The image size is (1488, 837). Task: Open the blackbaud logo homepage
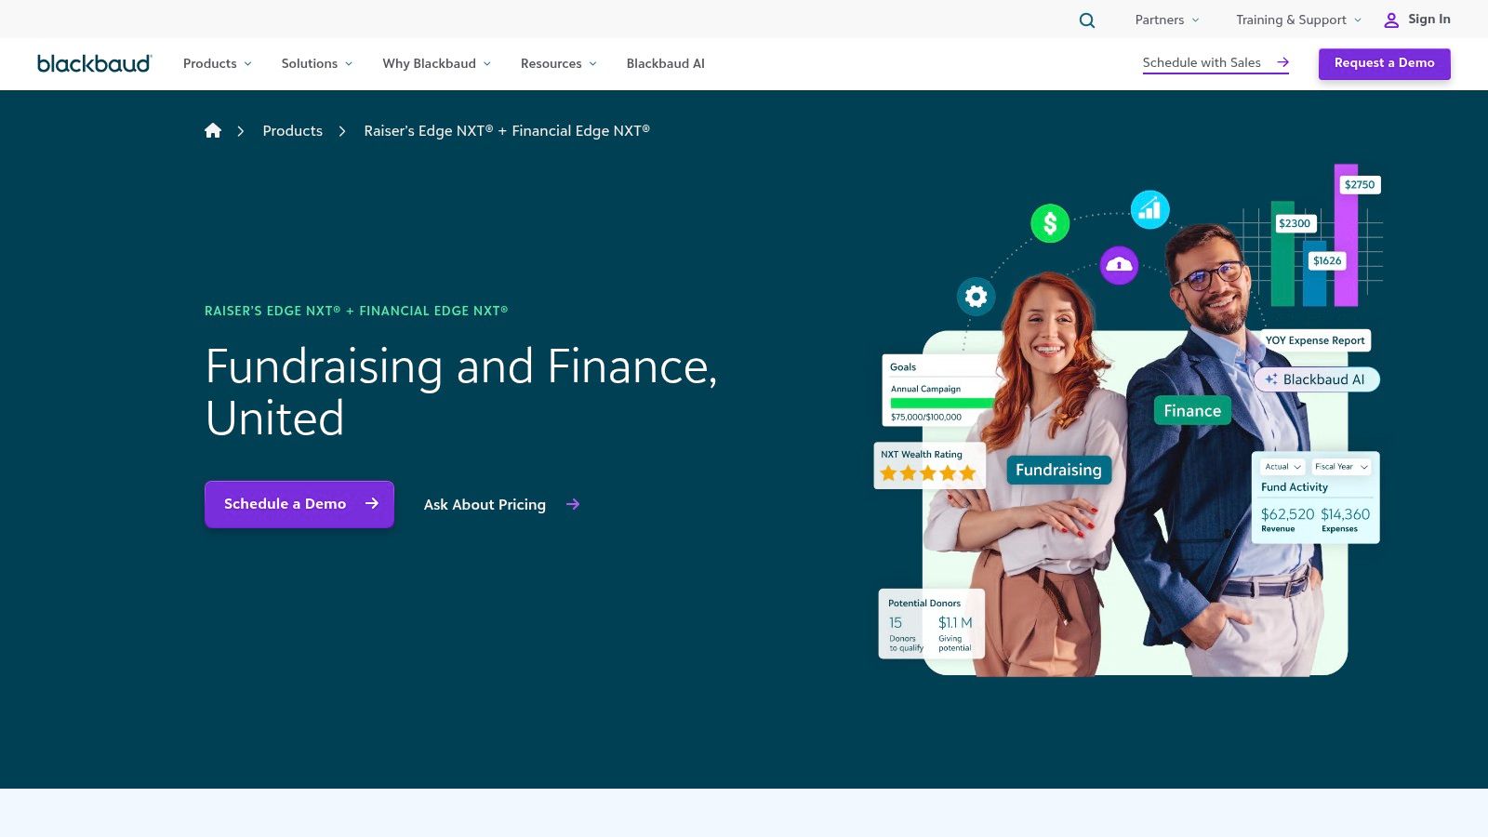(95, 63)
